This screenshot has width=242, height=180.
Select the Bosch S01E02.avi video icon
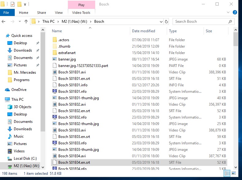click(55, 104)
